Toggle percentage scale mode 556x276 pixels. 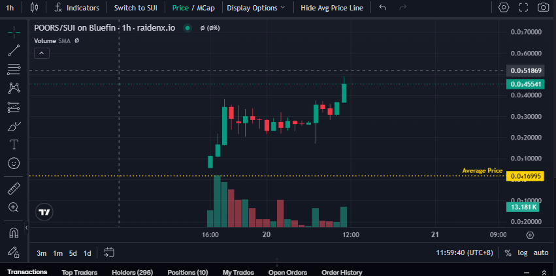coord(508,253)
